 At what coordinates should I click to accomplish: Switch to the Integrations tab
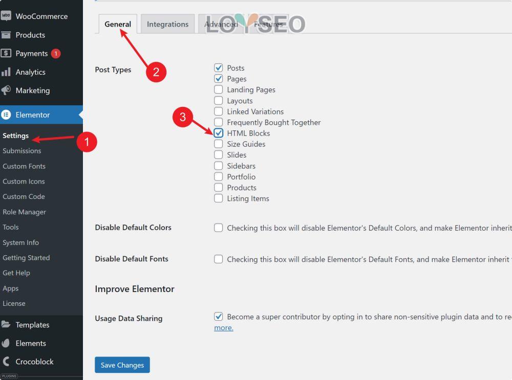coord(167,24)
